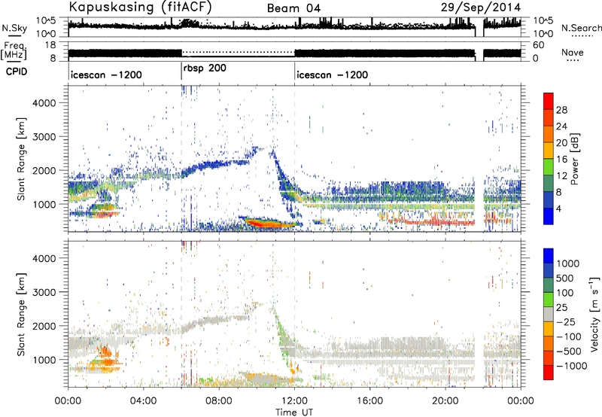Click the "Slant Range [km]" label of power panel
602x417 pixels.
(21, 159)
